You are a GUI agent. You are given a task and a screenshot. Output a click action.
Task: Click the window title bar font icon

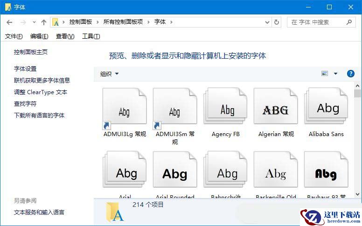[x=8, y=7]
